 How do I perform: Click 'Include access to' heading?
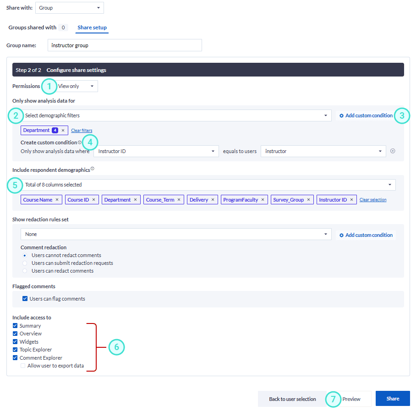click(x=32, y=318)
